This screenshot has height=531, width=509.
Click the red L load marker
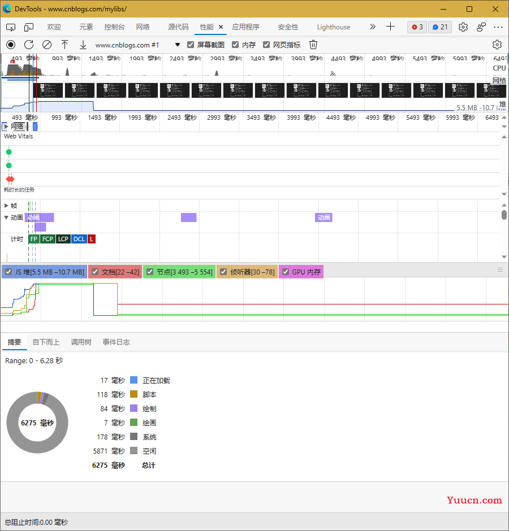(92, 239)
